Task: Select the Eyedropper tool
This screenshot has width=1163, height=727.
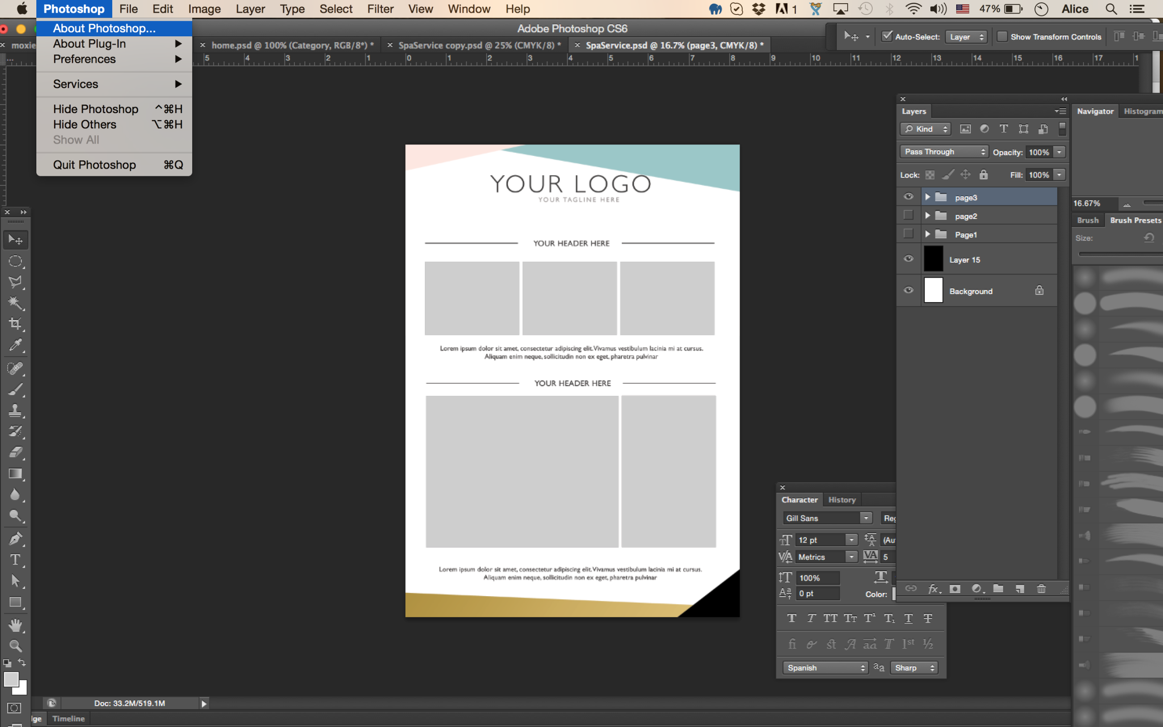Action: pos(15,345)
